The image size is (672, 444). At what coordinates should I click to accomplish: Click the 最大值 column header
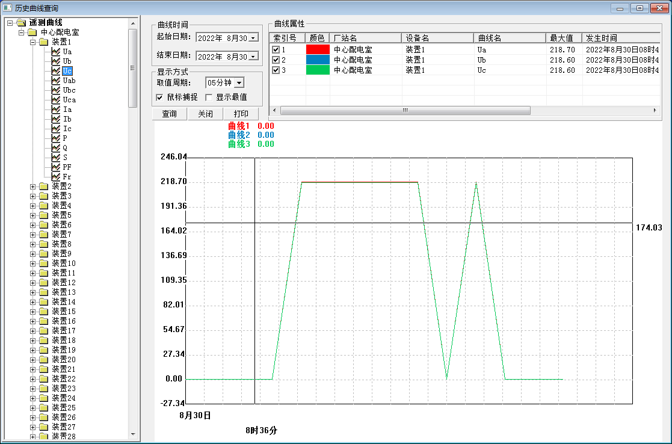click(564, 38)
